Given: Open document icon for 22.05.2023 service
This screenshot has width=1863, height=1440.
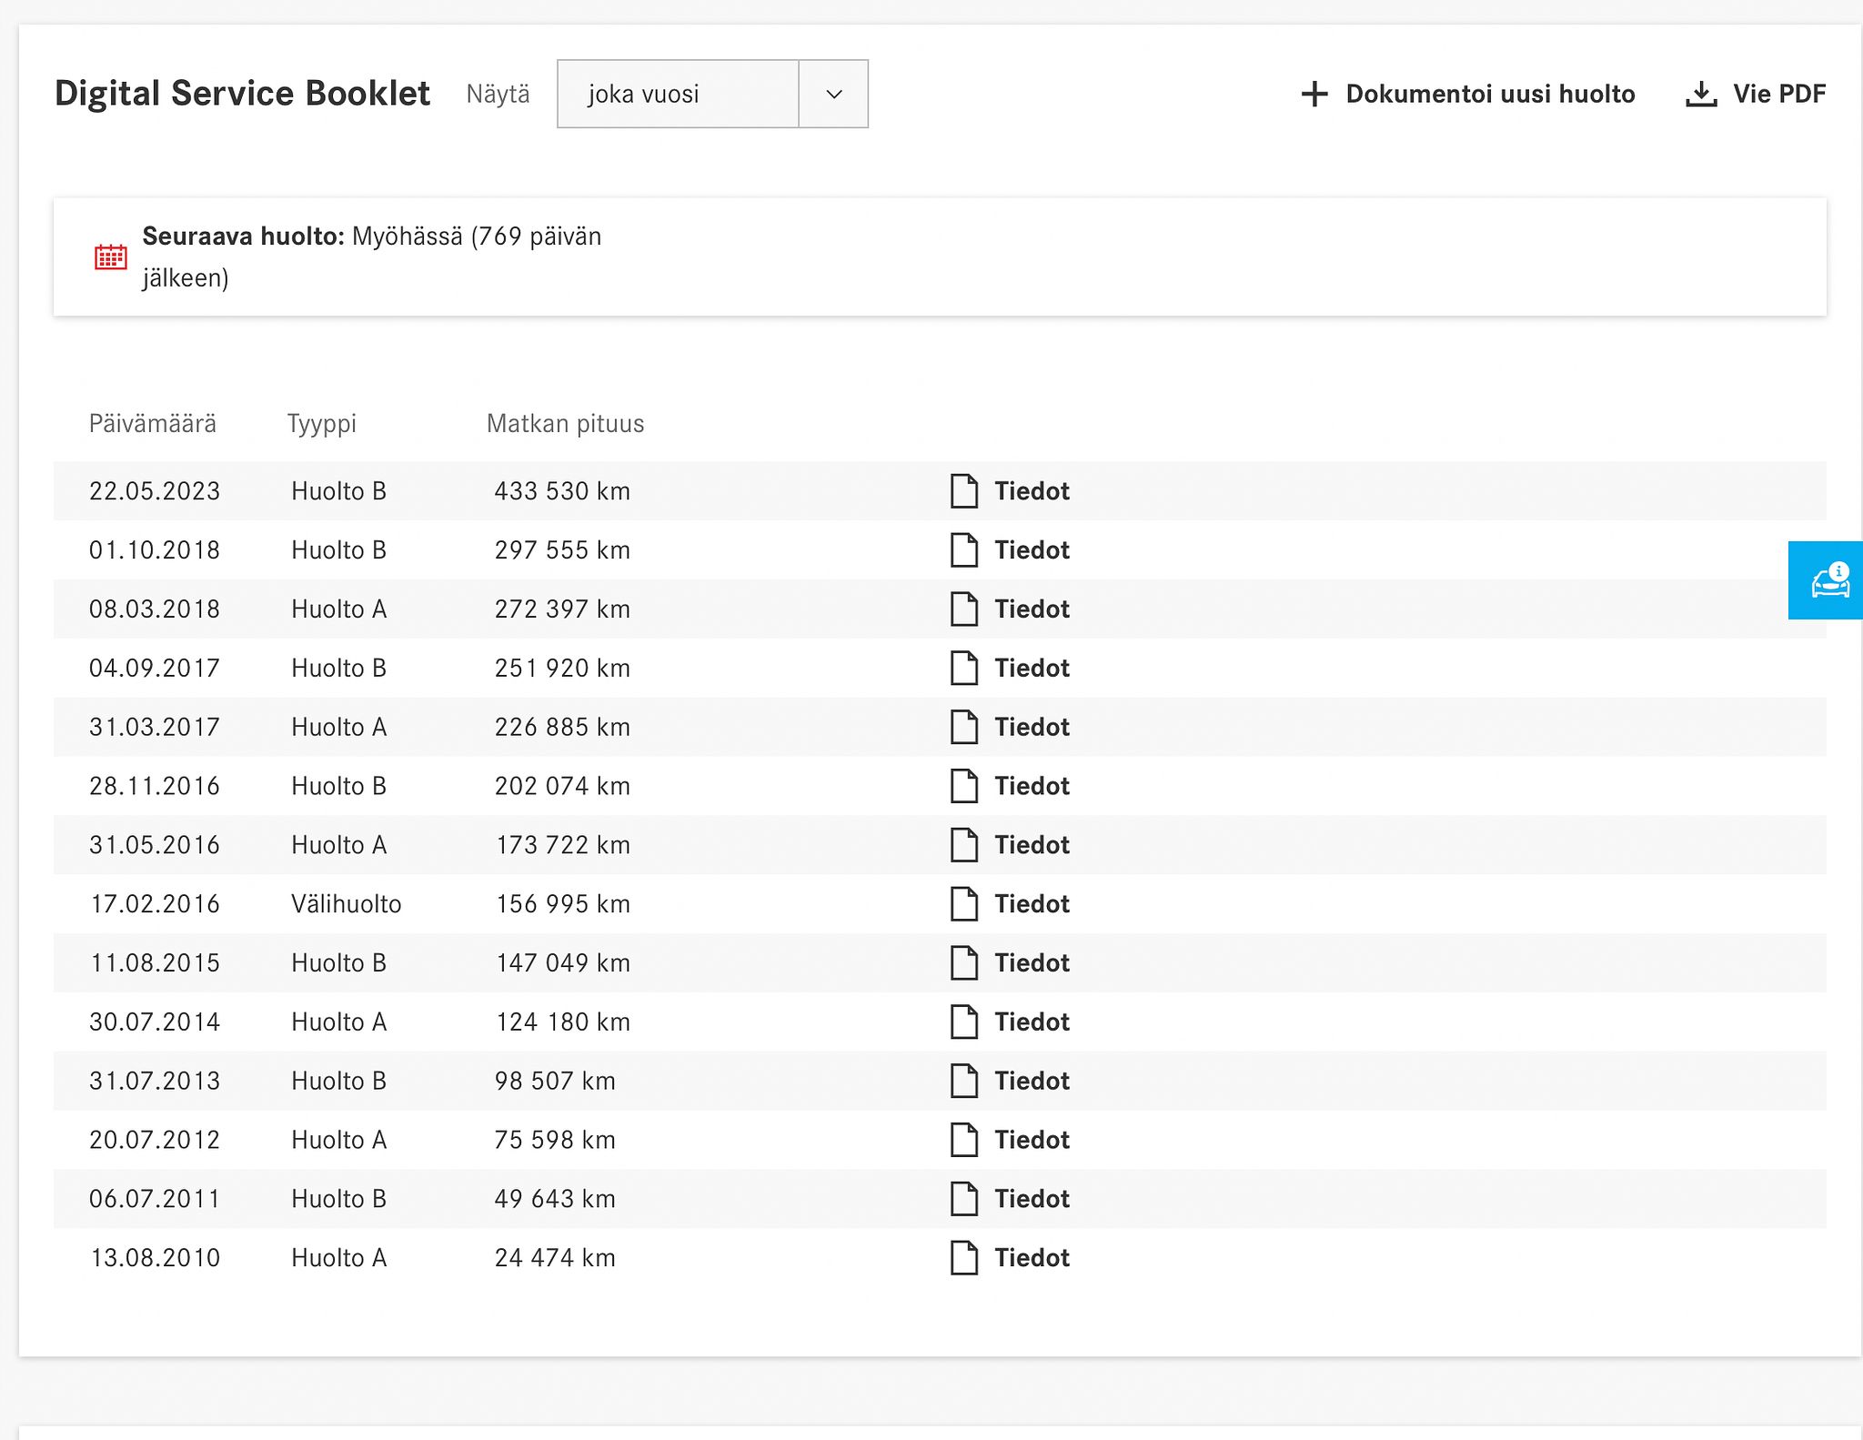Looking at the screenshot, I should (964, 491).
